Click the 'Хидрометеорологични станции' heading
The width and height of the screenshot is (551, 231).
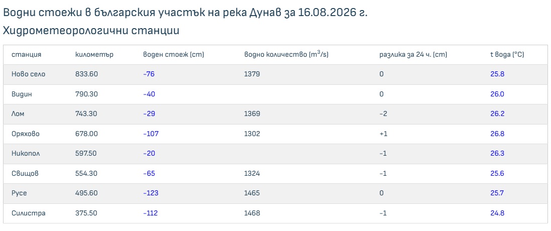tap(91, 31)
